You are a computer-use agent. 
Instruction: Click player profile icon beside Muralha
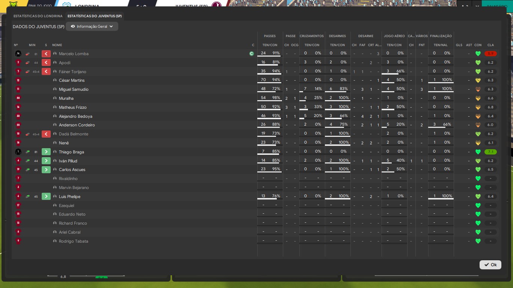(55, 98)
